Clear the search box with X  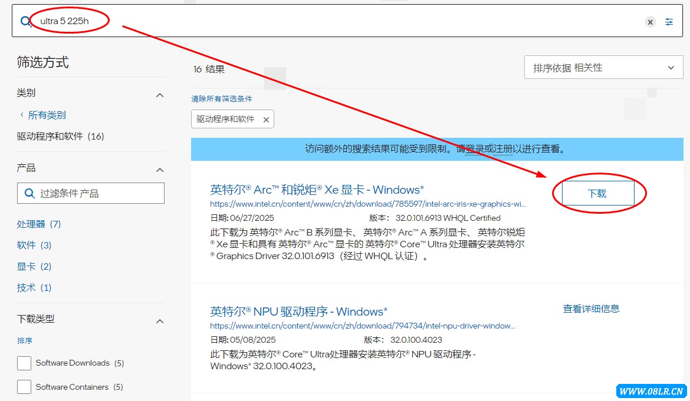(650, 22)
